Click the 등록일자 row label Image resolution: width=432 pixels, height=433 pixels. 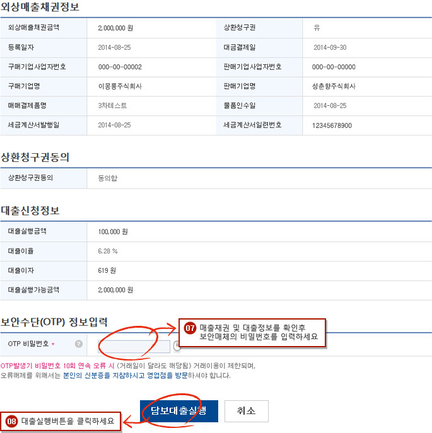tap(21, 47)
